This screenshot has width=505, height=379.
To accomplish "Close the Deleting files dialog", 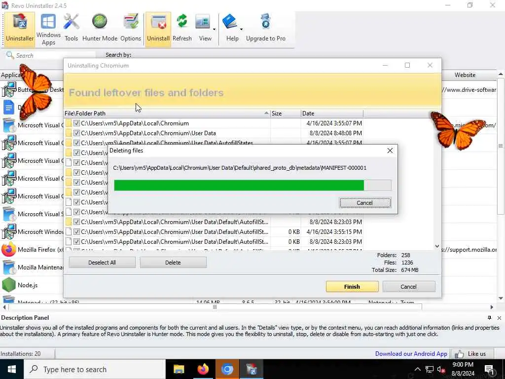I will pos(390,151).
